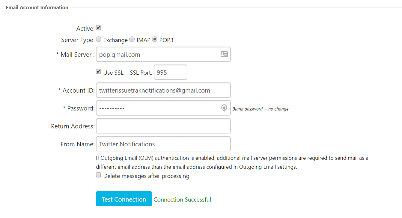
Task: Click the Connection Successful status text
Action: (x=182, y=199)
